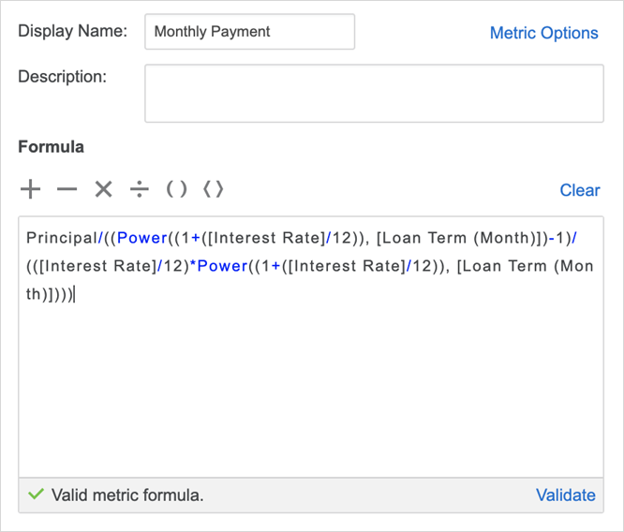Click the blank area of the formula editor
This screenshot has height=532, width=624.
pyautogui.click(x=309, y=393)
